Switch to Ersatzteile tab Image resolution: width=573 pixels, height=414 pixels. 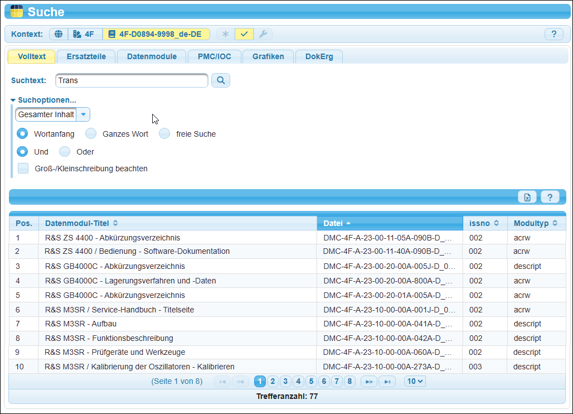(x=86, y=57)
